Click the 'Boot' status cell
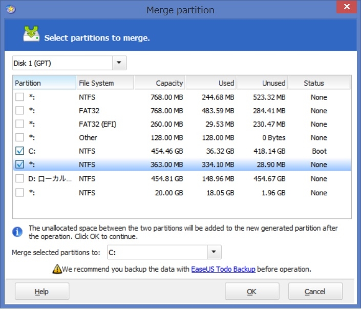 click(319, 151)
